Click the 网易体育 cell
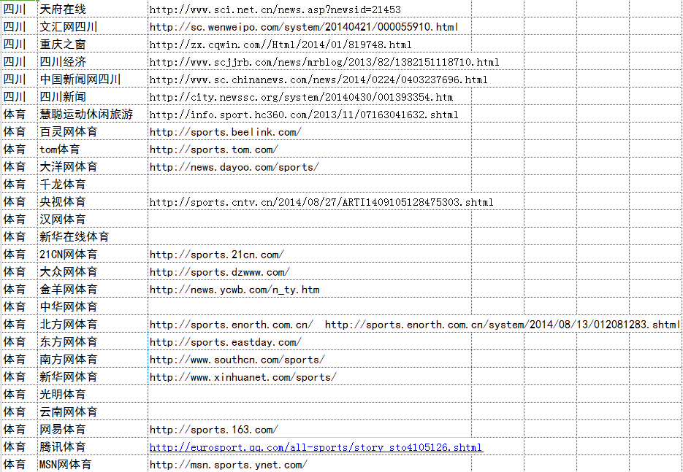The height and width of the screenshot is (472, 683). coord(92,429)
